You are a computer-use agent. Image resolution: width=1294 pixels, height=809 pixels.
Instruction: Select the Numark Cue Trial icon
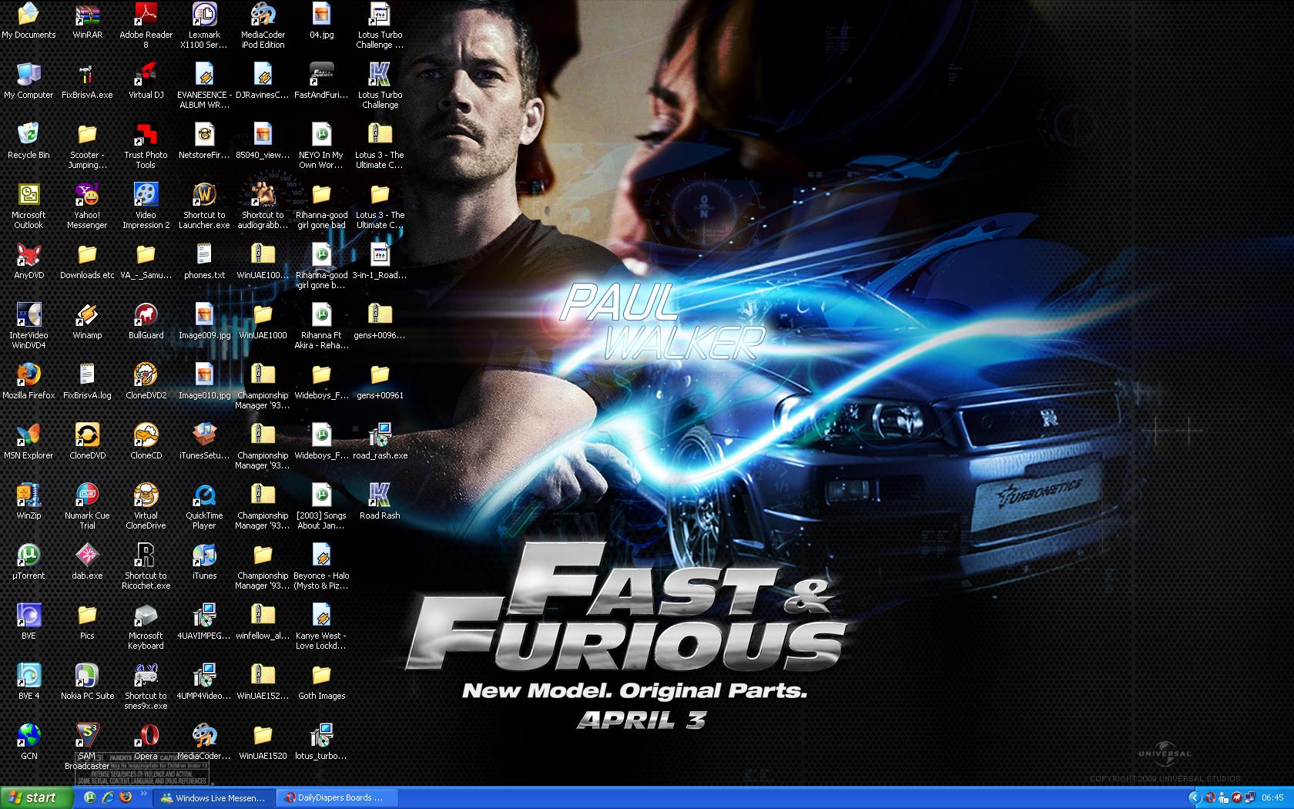tap(87, 507)
